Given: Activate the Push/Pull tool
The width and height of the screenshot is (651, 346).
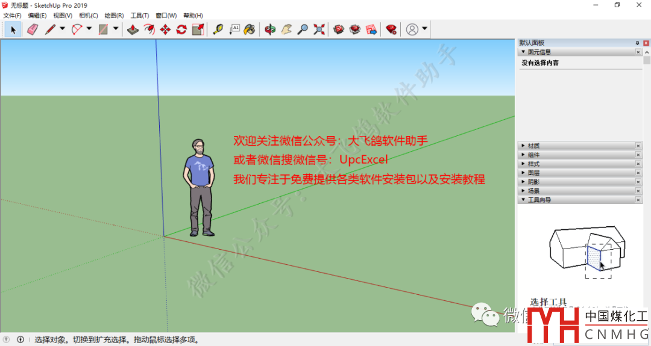Looking at the screenshot, I should point(133,29).
